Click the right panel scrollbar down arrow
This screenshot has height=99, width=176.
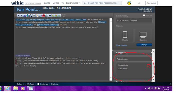(x=153, y=79)
